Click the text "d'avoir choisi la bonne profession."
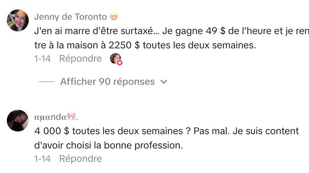The image size is (309, 173). [109, 145]
